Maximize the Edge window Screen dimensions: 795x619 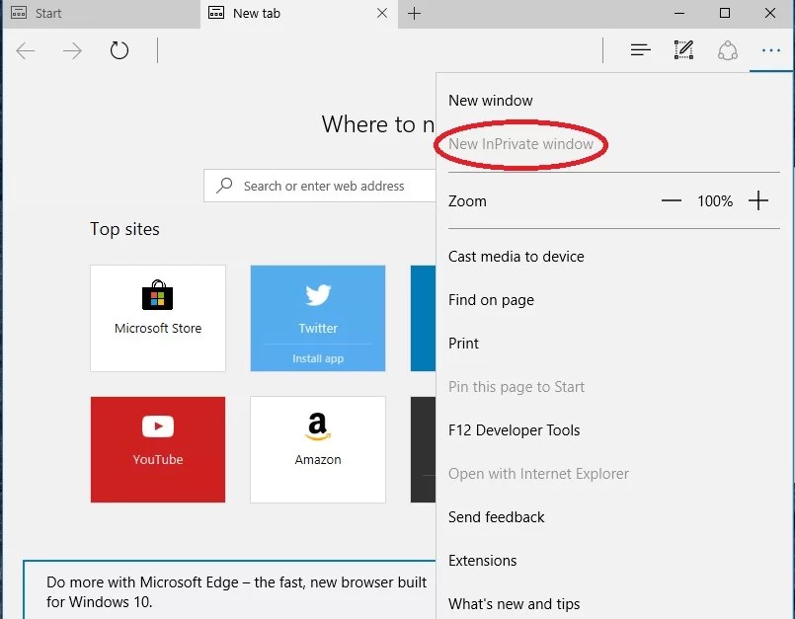(x=725, y=13)
